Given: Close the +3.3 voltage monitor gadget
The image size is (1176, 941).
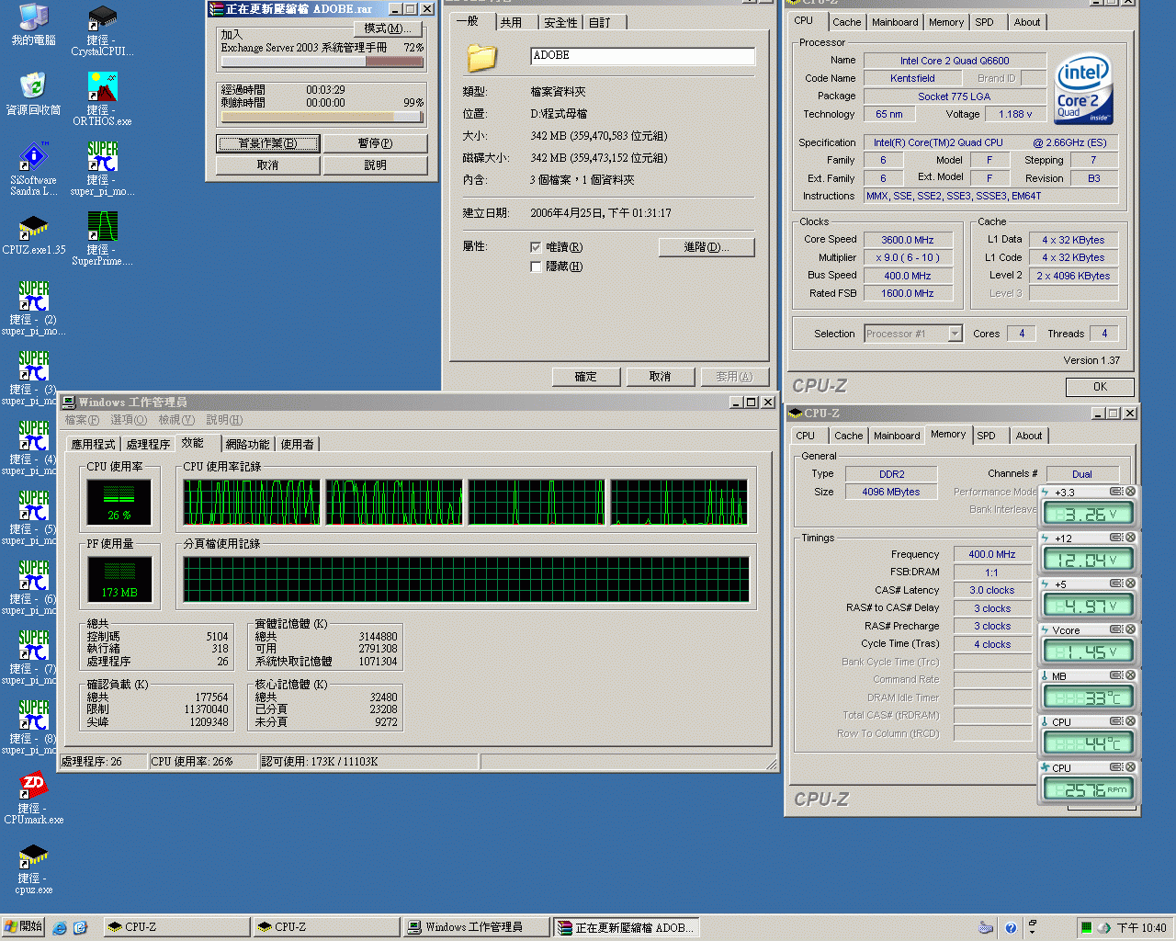Looking at the screenshot, I should [x=1131, y=492].
